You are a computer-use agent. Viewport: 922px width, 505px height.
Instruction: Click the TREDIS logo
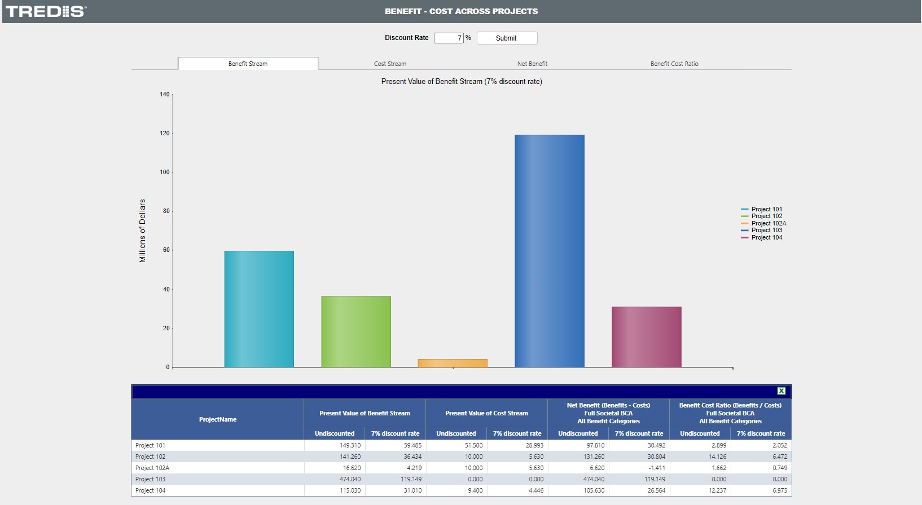point(46,11)
